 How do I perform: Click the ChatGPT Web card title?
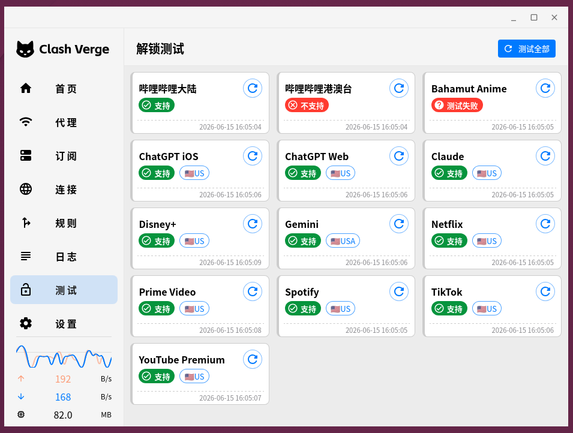tap(317, 157)
